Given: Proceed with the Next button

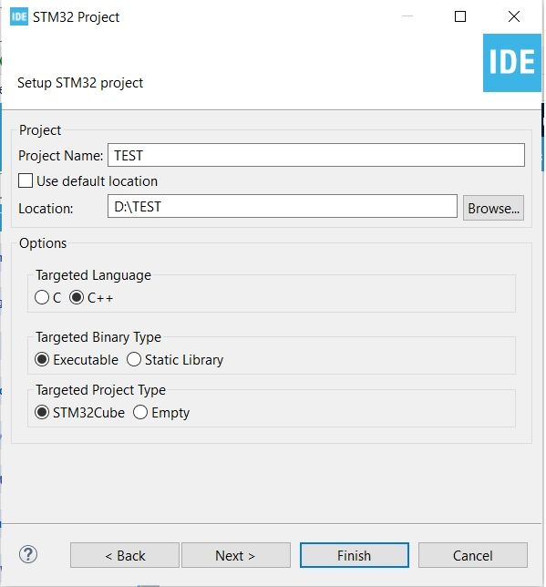Looking at the screenshot, I should [x=236, y=555].
